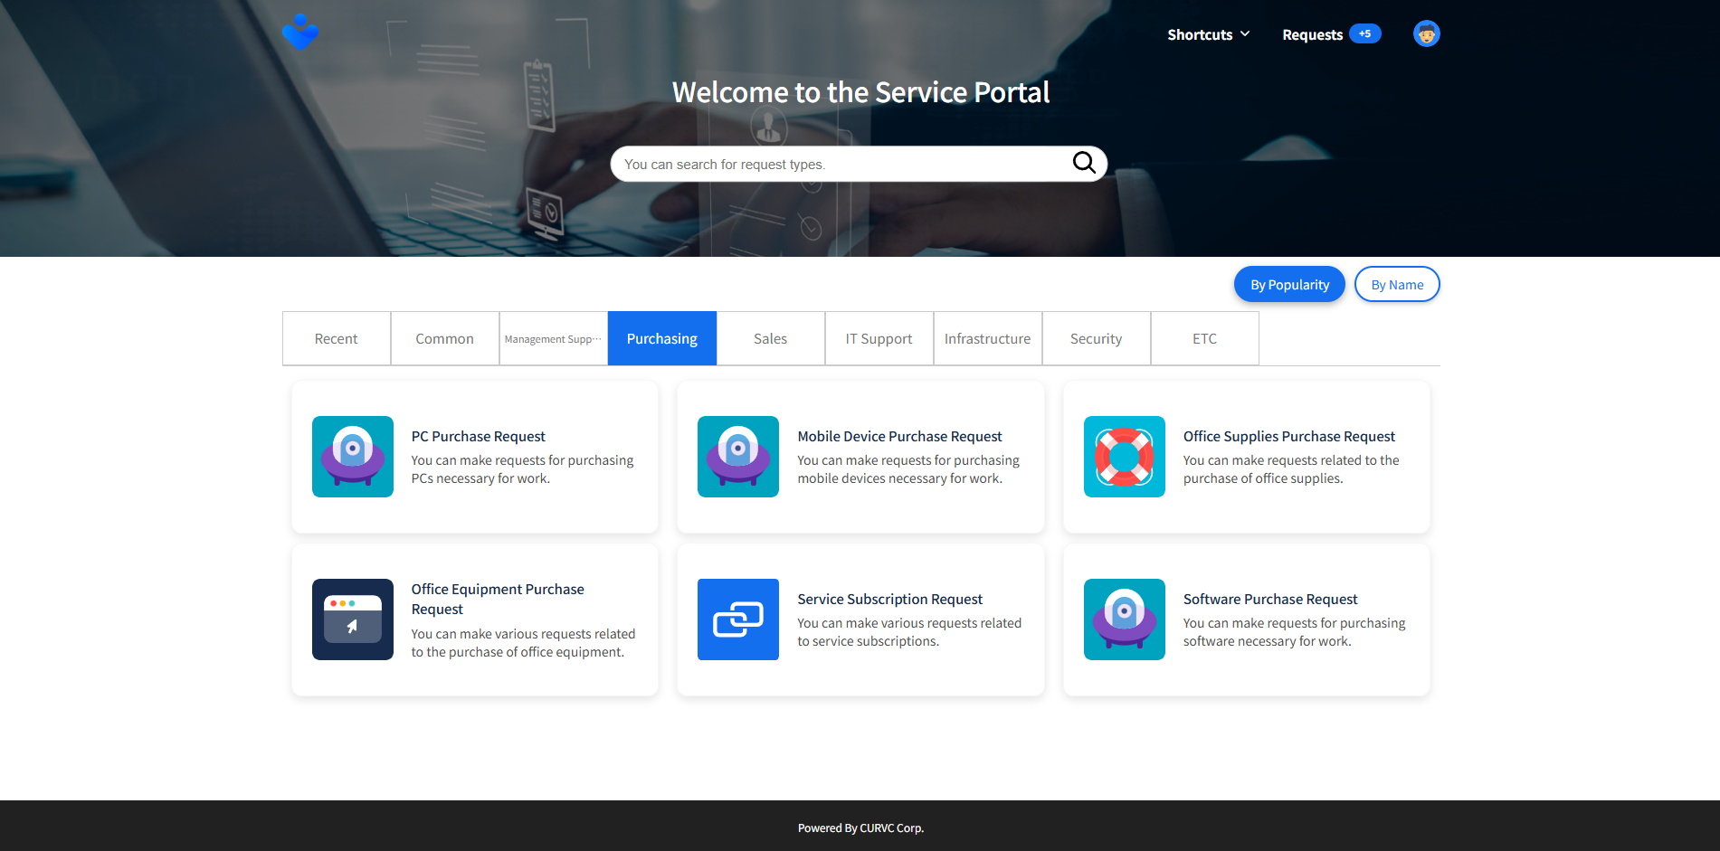Image resolution: width=1720 pixels, height=851 pixels.
Task: Click the Service Subscription link icon
Action: coord(738,619)
